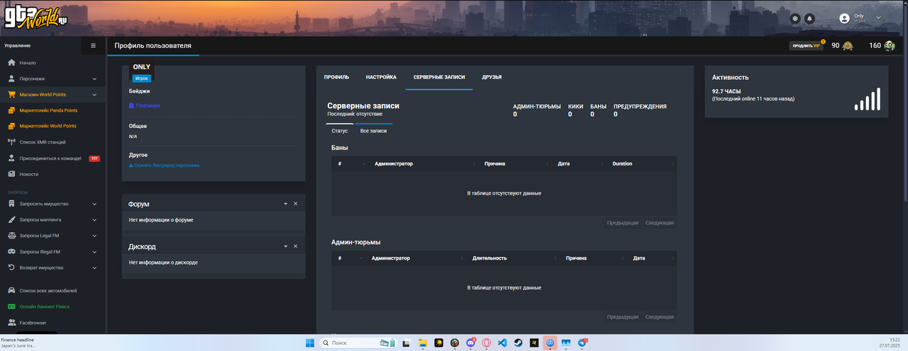Screen dimensions: 908x351
Task: Click Предыдущая under the Баны table
Action: tap(623, 223)
